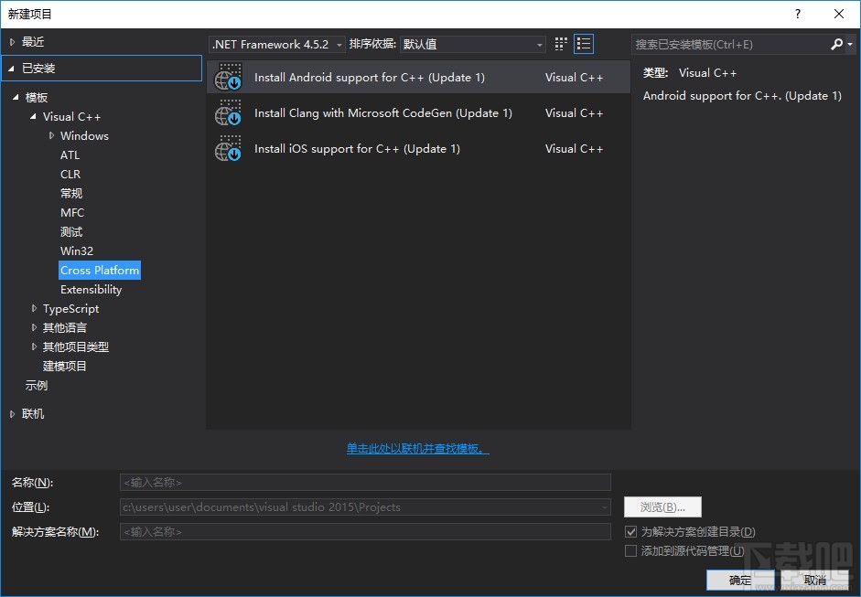Screen dimensions: 861x597
Task: Open the location path dropdown arrow
Action: tap(605, 507)
